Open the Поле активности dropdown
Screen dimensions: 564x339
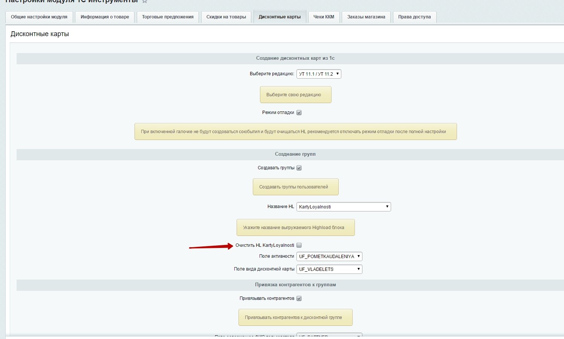(329, 257)
